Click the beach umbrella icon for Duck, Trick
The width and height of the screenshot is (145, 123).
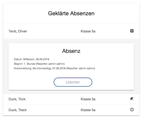tap(132, 99)
